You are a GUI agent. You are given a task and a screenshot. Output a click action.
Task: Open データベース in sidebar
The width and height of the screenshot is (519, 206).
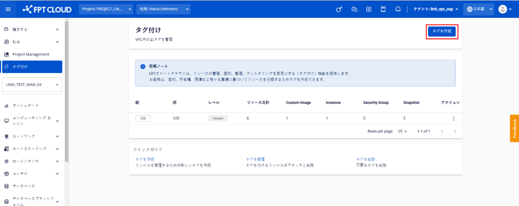click(24, 186)
